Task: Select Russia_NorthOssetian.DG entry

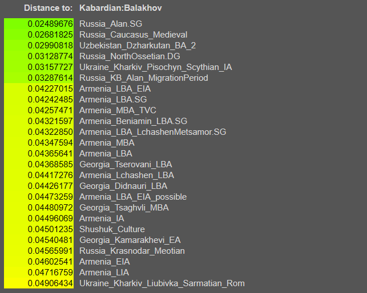Action: click(130, 56)
